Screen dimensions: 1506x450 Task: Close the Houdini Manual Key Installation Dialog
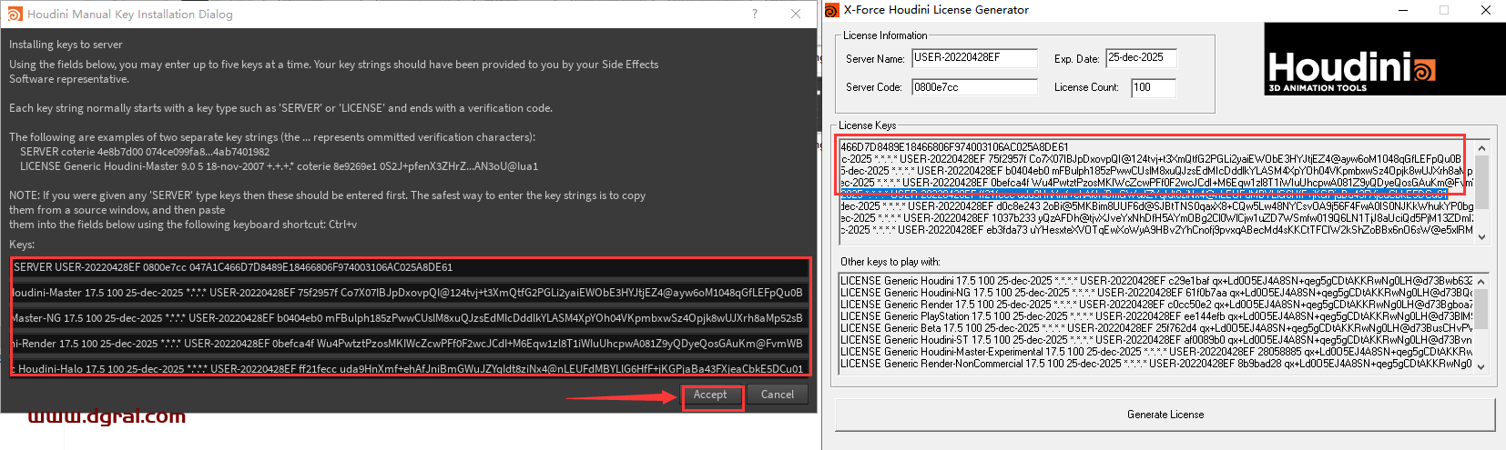point(796,14)
